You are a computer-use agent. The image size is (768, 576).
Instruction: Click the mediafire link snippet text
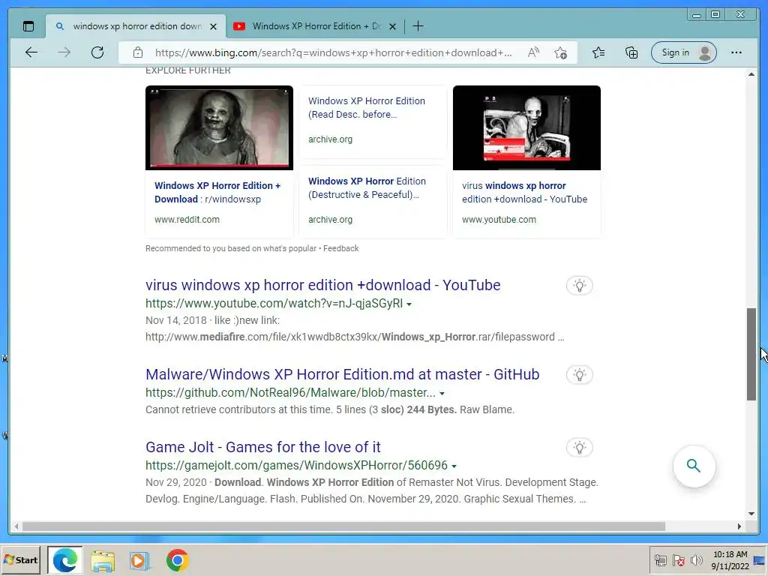click(355, 337)
